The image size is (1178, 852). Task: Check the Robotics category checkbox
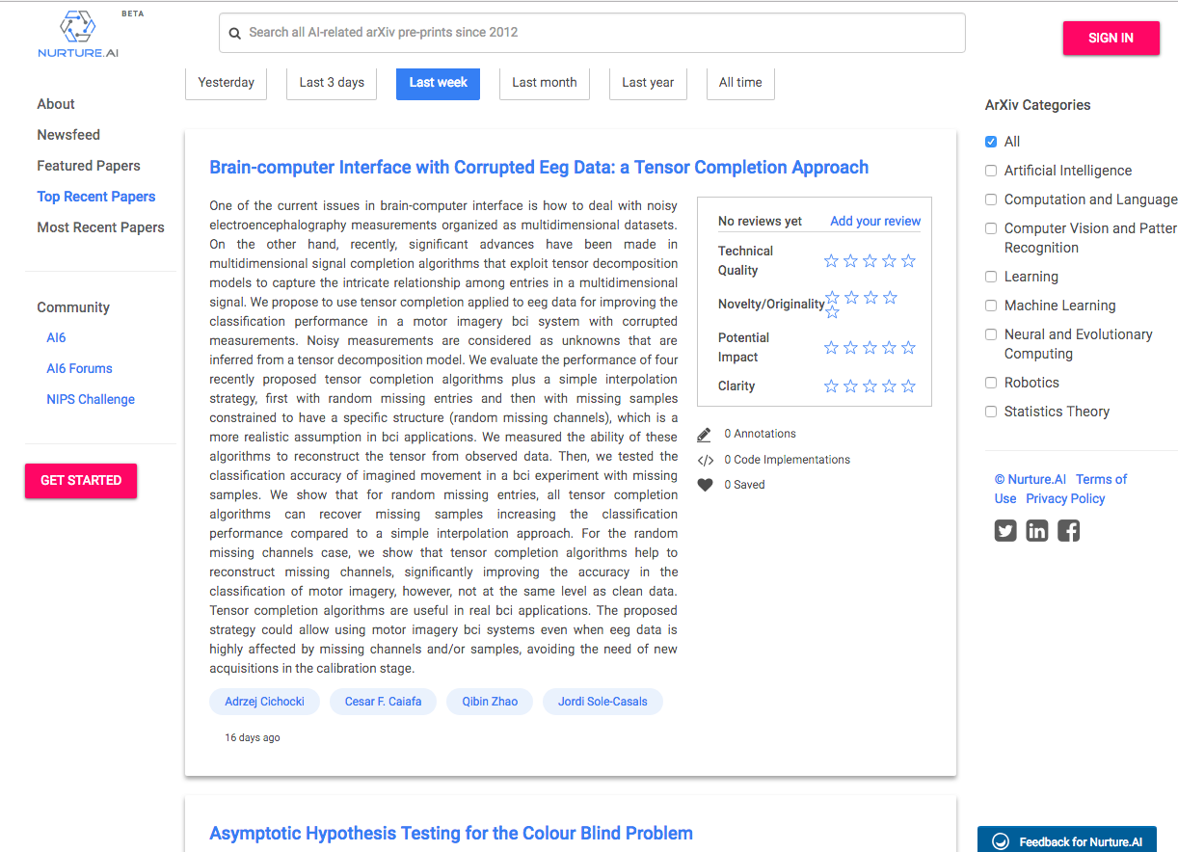tap(991, 383)
